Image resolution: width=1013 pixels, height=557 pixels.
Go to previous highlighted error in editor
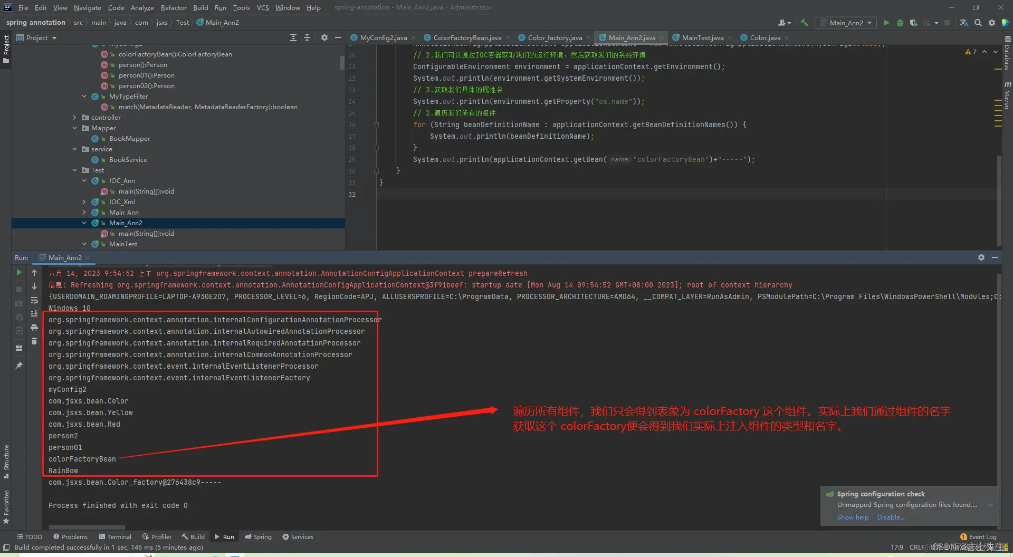pyautogui.click(x=985, y=52)
